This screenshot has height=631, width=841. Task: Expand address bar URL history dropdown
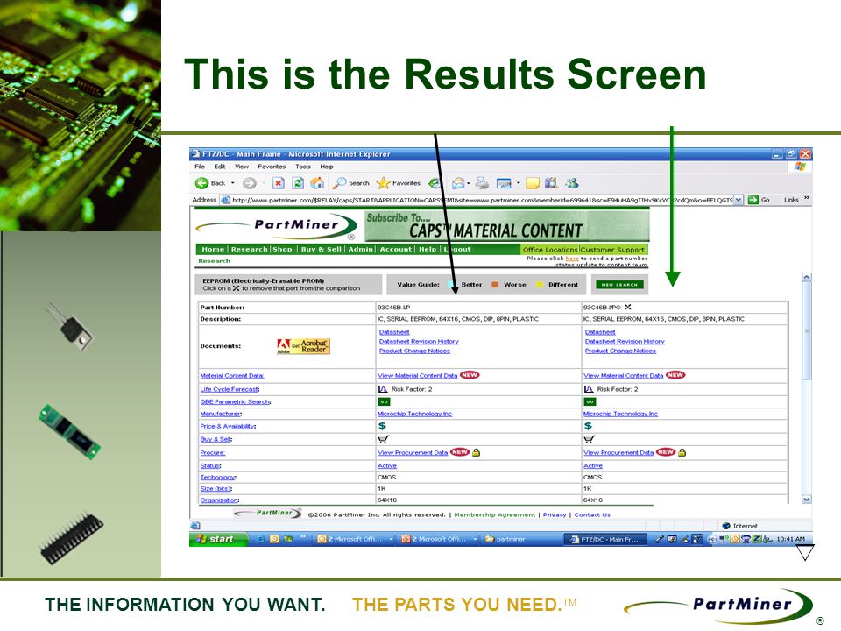(x=739, y=200)
